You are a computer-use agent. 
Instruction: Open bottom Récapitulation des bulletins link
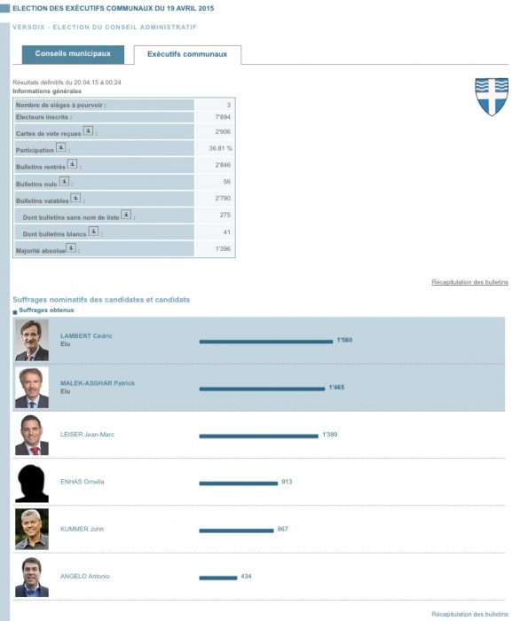point(469,614)
